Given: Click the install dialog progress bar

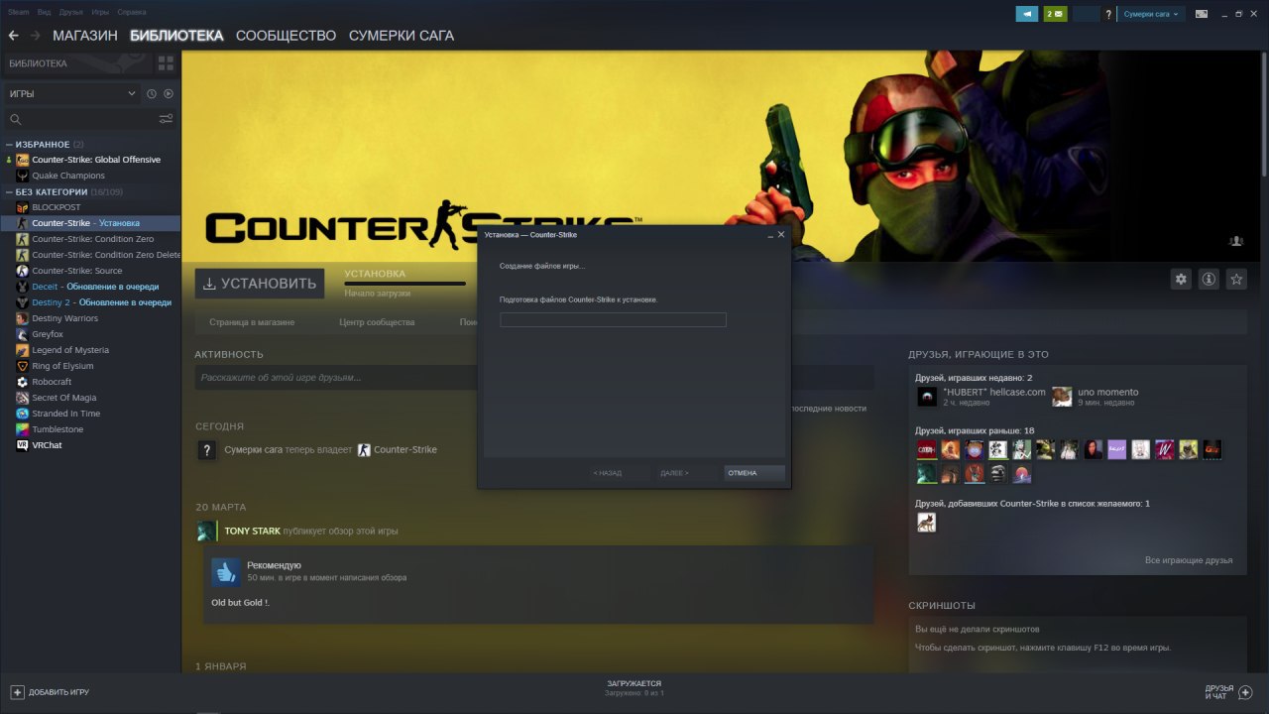Looking at the screenshot, I should click(613, 320).
